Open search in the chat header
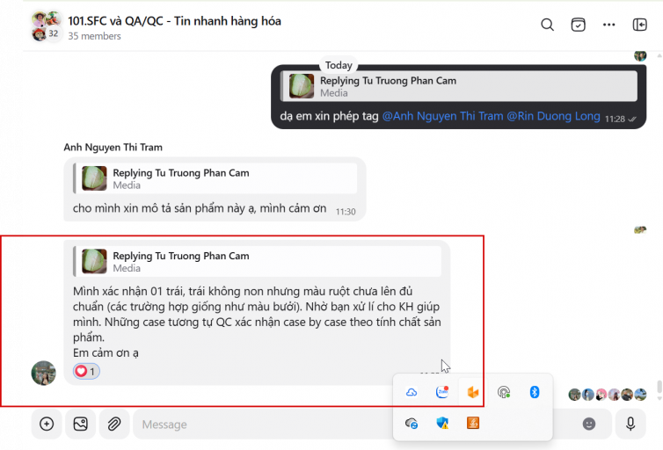 [547, 25]
